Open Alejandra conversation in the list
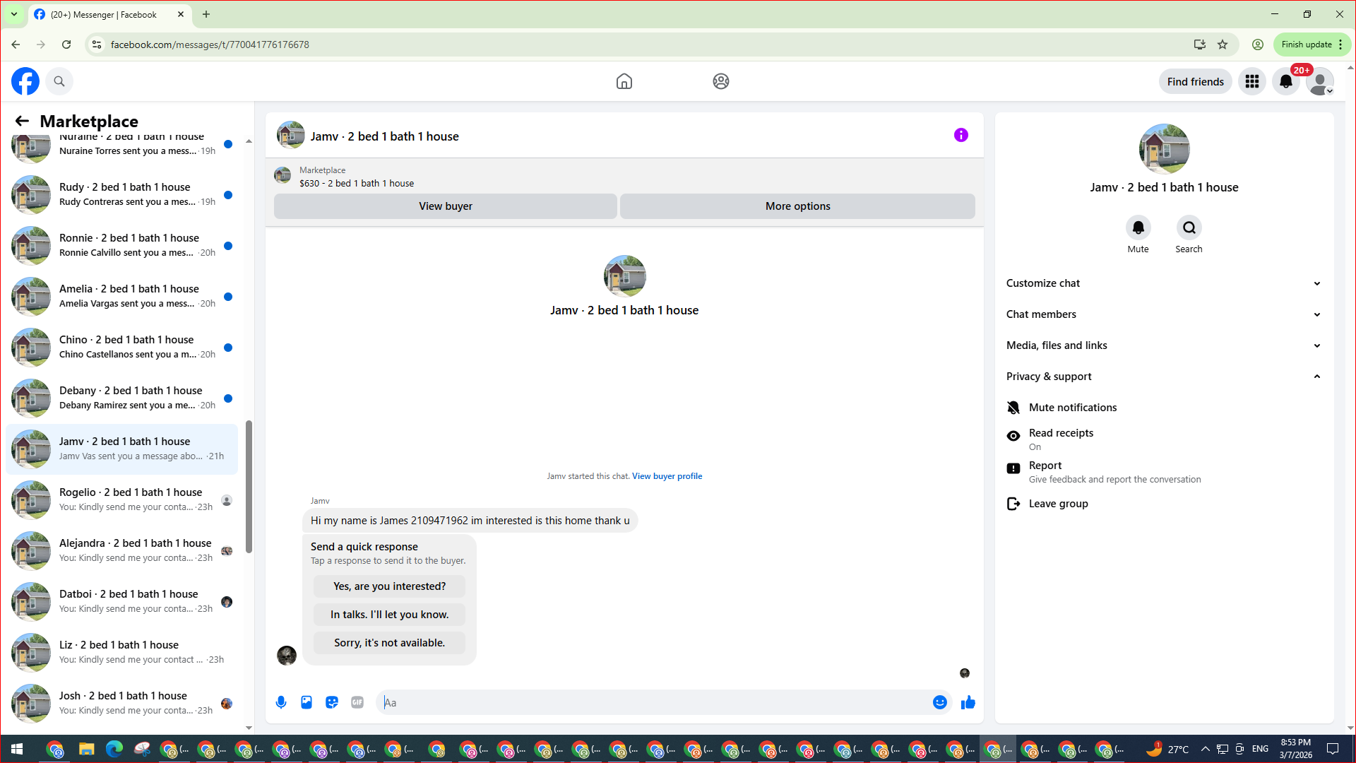This screenshot has height=763, width=1356. click(x=121, y=550)
